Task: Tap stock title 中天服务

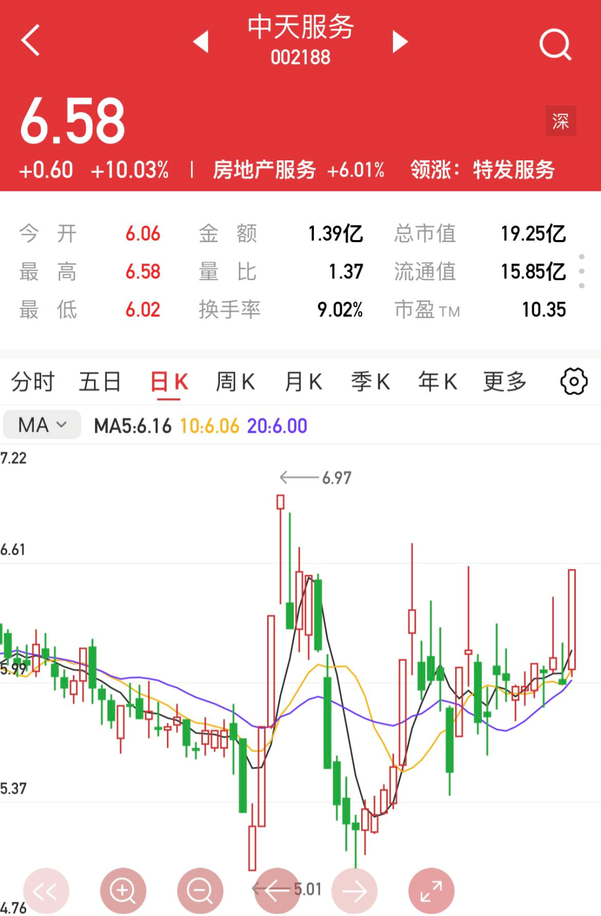Action: tap(300, 27)
